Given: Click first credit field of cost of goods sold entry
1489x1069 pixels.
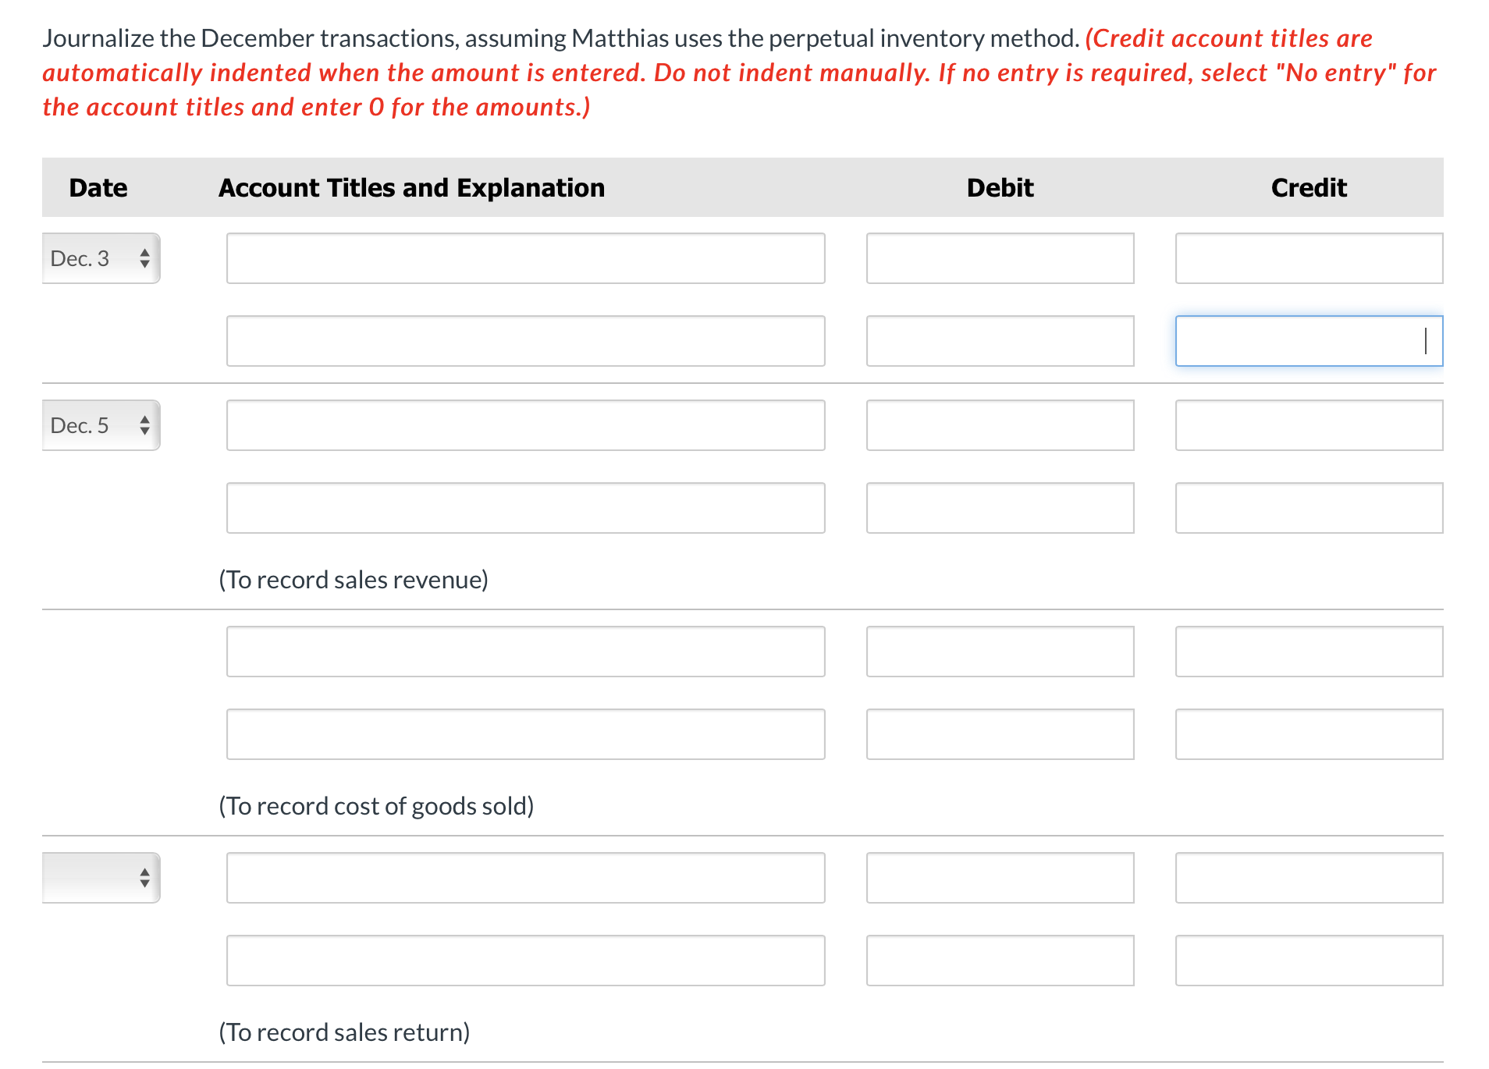Looking at the screenshot, I should click(1309, 652).
